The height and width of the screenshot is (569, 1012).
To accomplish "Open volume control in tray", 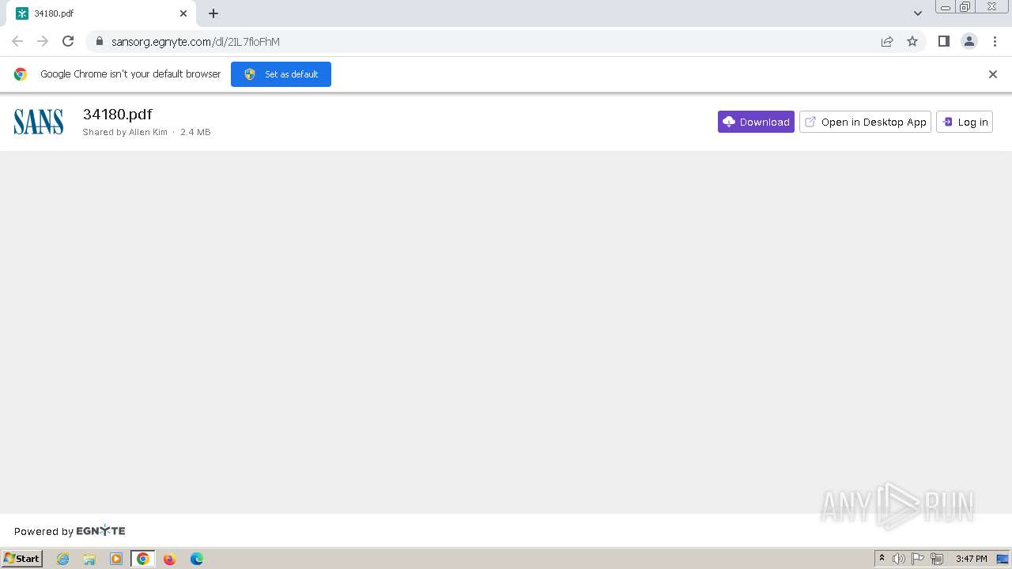I will [899, 559].
